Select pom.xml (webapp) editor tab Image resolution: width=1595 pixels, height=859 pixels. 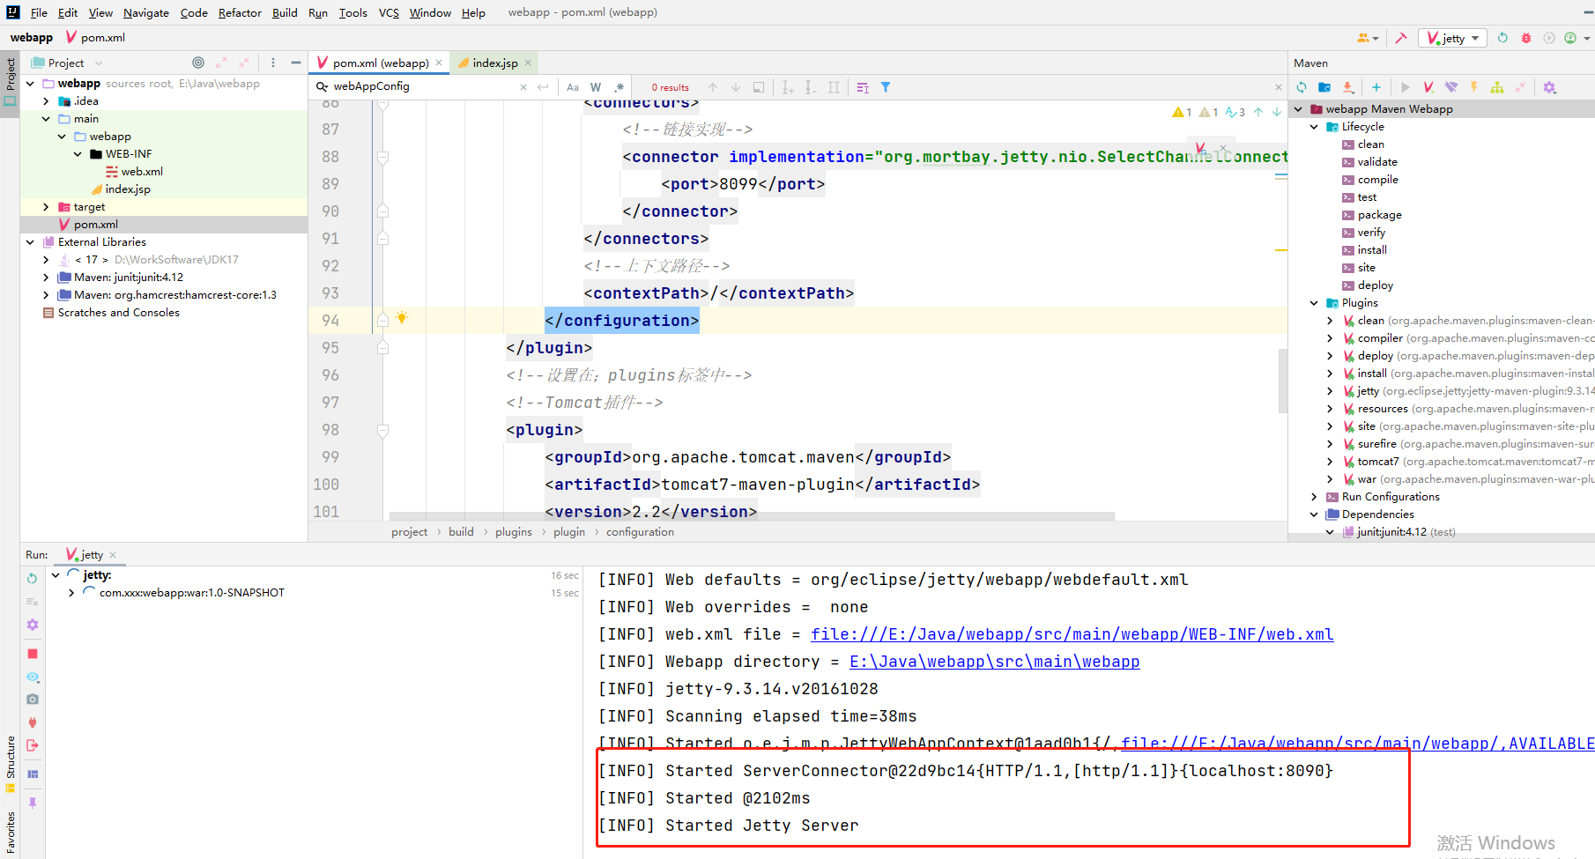[x=380, y=63]
